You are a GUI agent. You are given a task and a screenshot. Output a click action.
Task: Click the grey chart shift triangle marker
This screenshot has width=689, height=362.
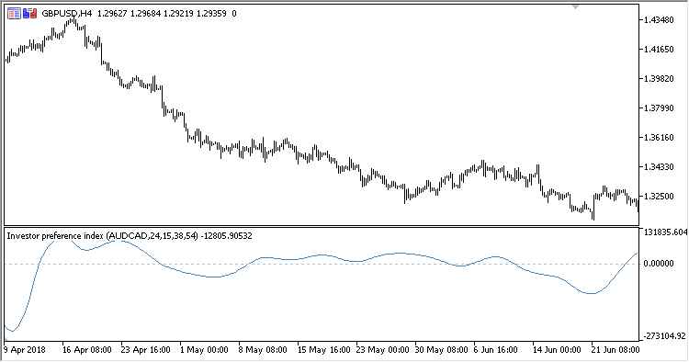(x=575, y=6)
